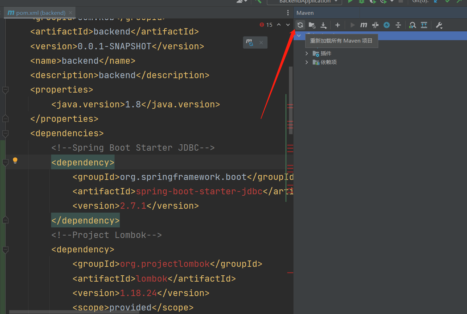Open Maven settings wrench menu
Screen dimensions: 467x314
coord(439,25)
